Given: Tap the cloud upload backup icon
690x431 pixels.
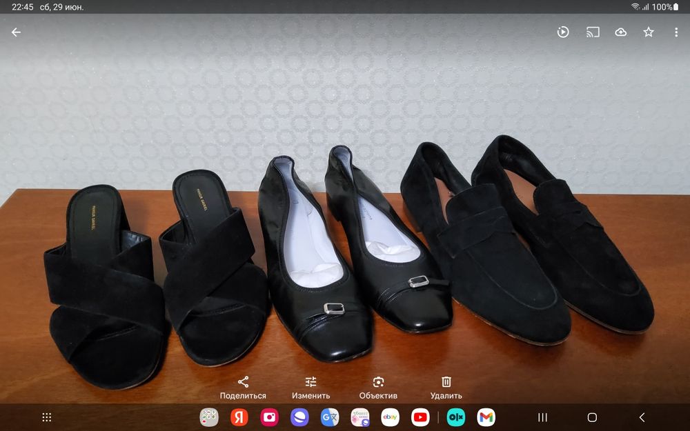Looking at the screenshot, I should pyautogui.click(x=620, y=32).
